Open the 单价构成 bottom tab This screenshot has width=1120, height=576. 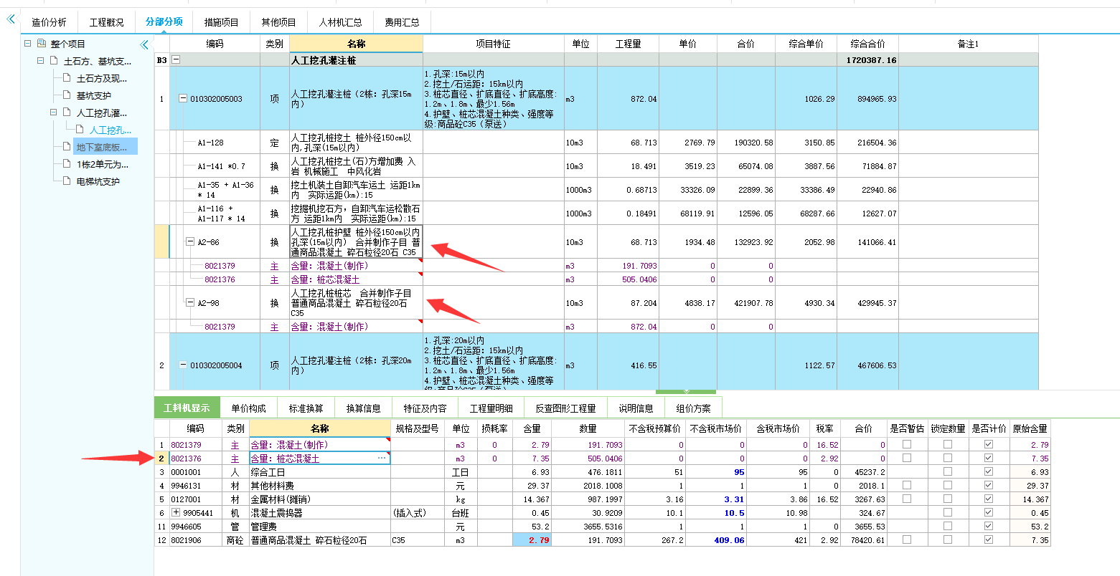click(x=249, y=408)
